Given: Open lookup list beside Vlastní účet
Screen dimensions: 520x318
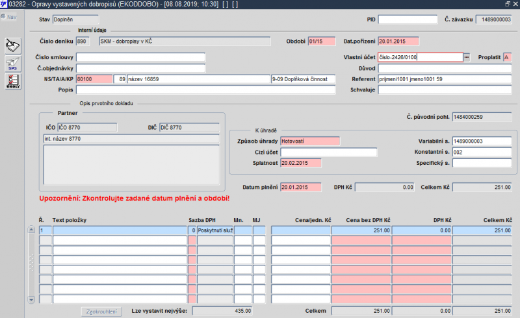Looking at the screenshot, I should (466, 57).
